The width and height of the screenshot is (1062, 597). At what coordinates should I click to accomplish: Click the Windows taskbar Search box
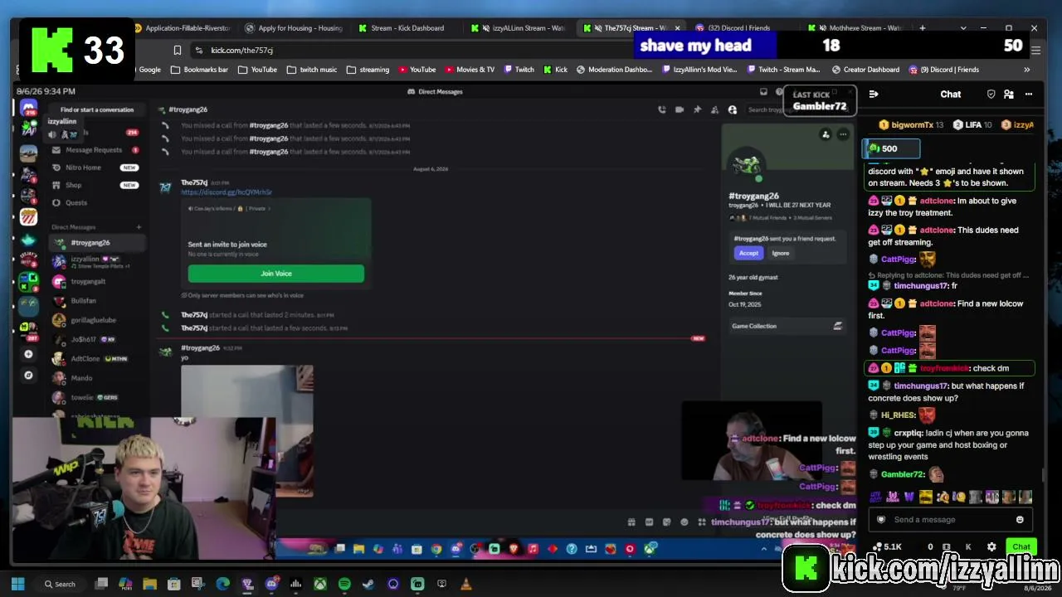(61, 585)
